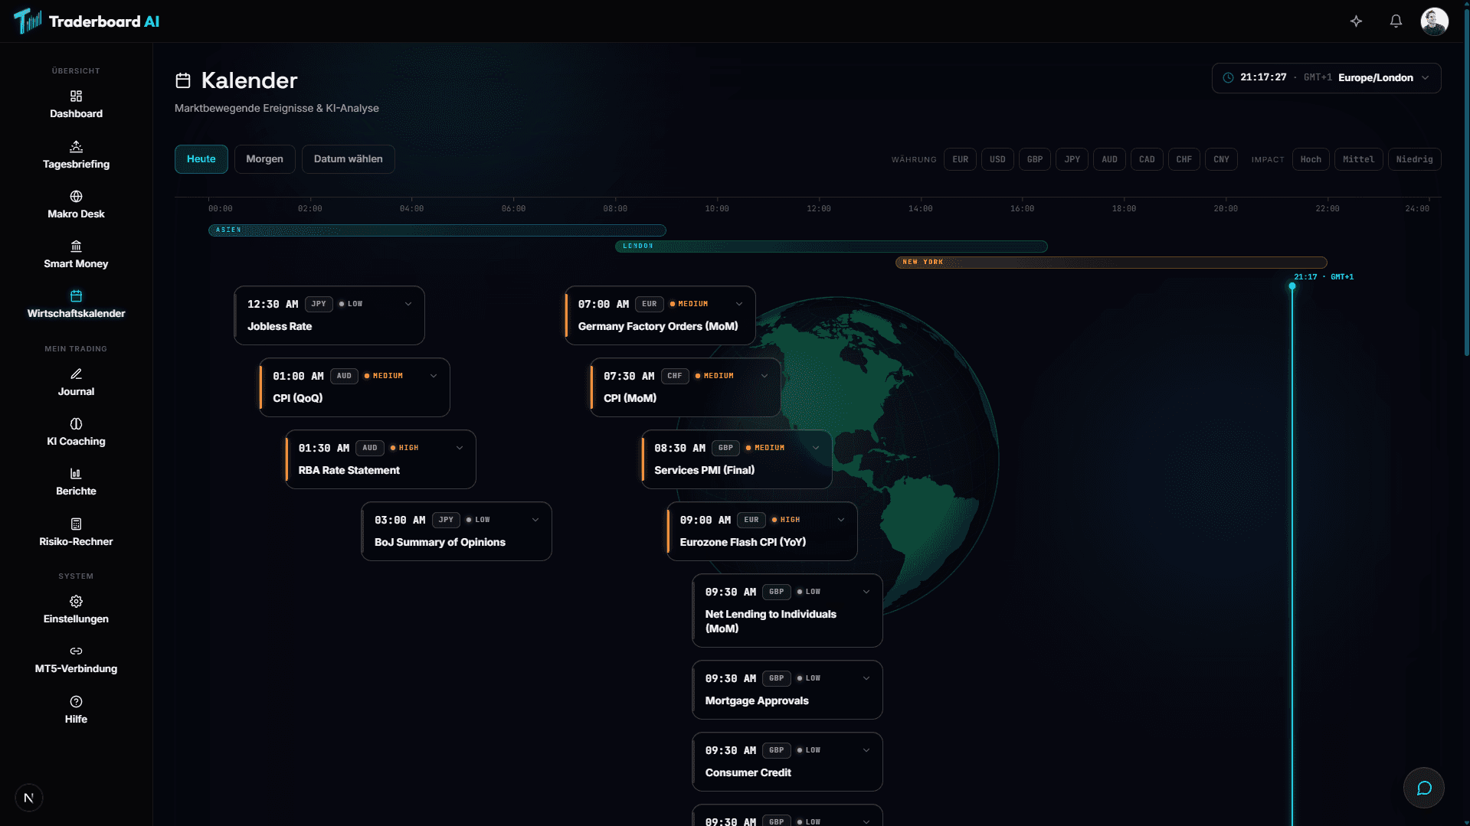The image size is (1470, 826).
Task: Open Hilfe question mark icon
Action: pos(76,702)
